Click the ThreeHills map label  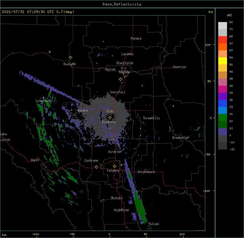151,118
